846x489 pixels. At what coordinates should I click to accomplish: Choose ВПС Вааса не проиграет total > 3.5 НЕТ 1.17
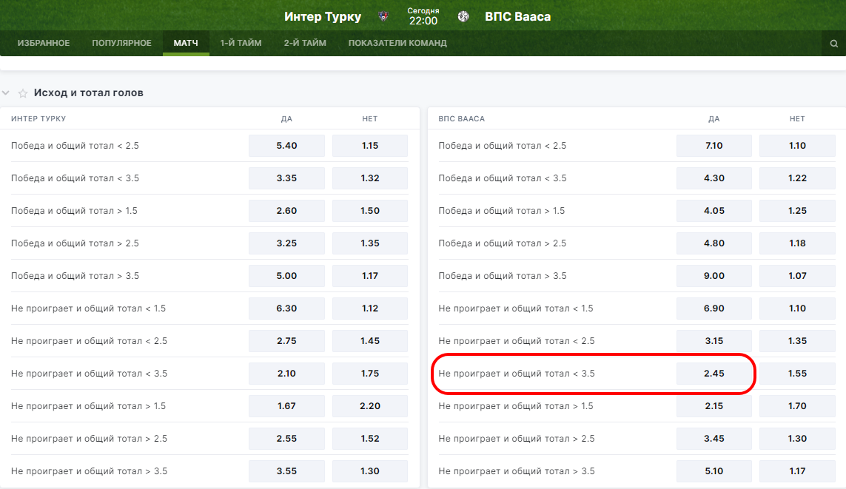point(797,471)
